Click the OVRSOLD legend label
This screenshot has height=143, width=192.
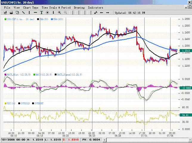25,103
